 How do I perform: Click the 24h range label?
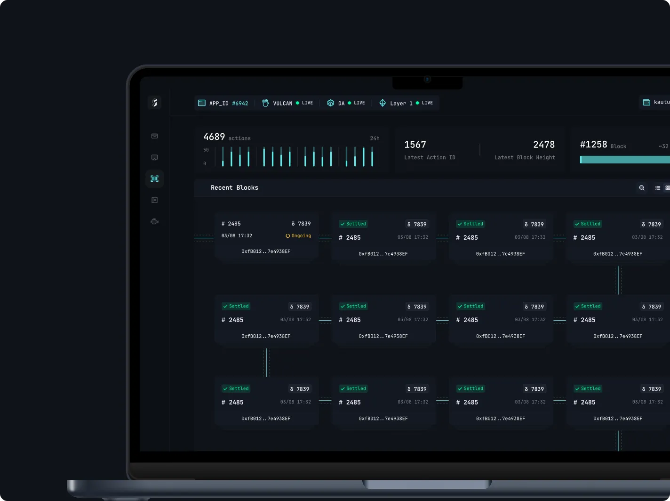tap(375, 138)
